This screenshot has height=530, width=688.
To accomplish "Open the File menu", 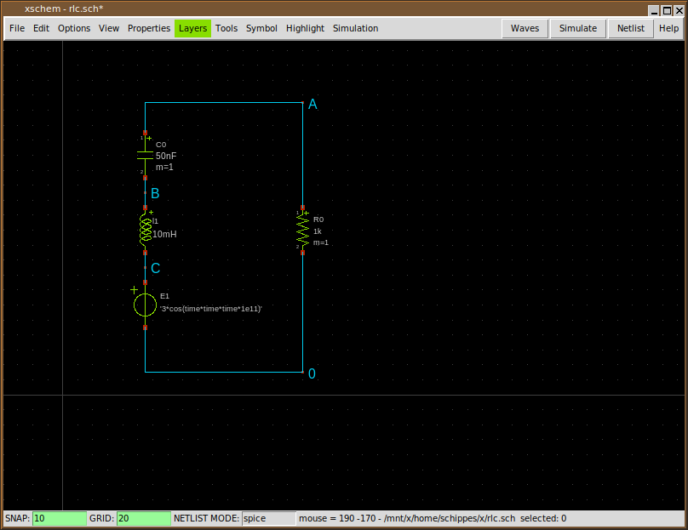I will pyautogui.click(x=17, y=28).
